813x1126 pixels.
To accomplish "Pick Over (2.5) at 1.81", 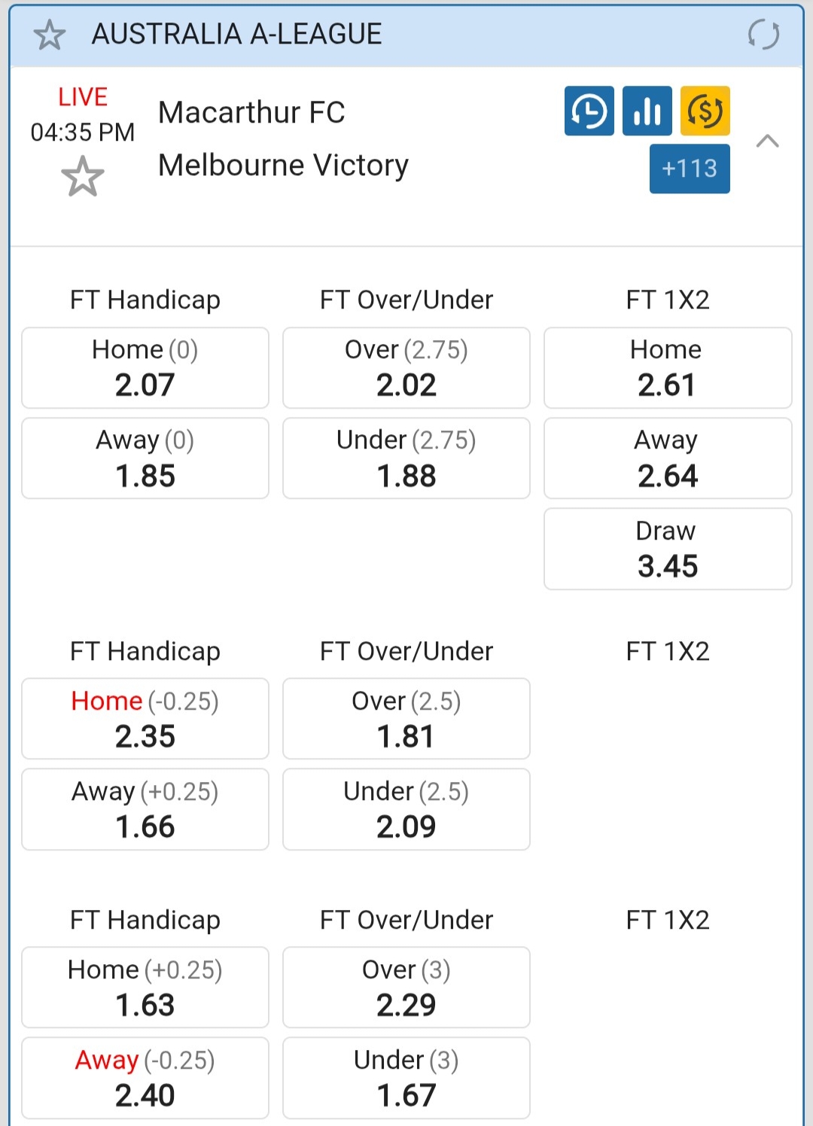I will pyautogui.click(x=406, y=719).
